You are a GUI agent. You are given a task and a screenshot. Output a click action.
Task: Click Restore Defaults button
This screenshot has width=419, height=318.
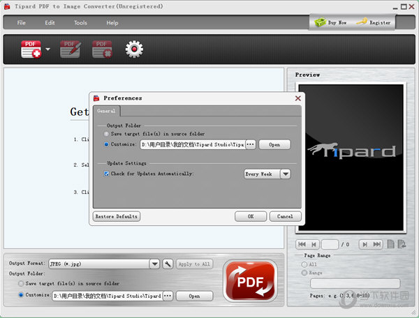tap(116, 216)
